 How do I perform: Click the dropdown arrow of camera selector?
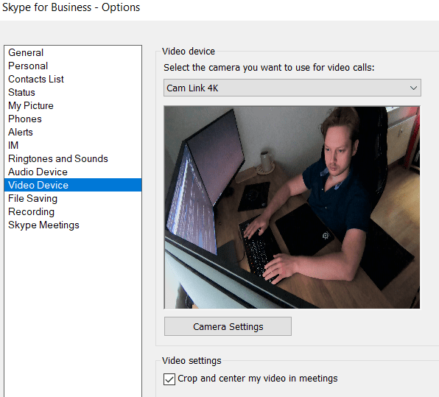[413, 88]
